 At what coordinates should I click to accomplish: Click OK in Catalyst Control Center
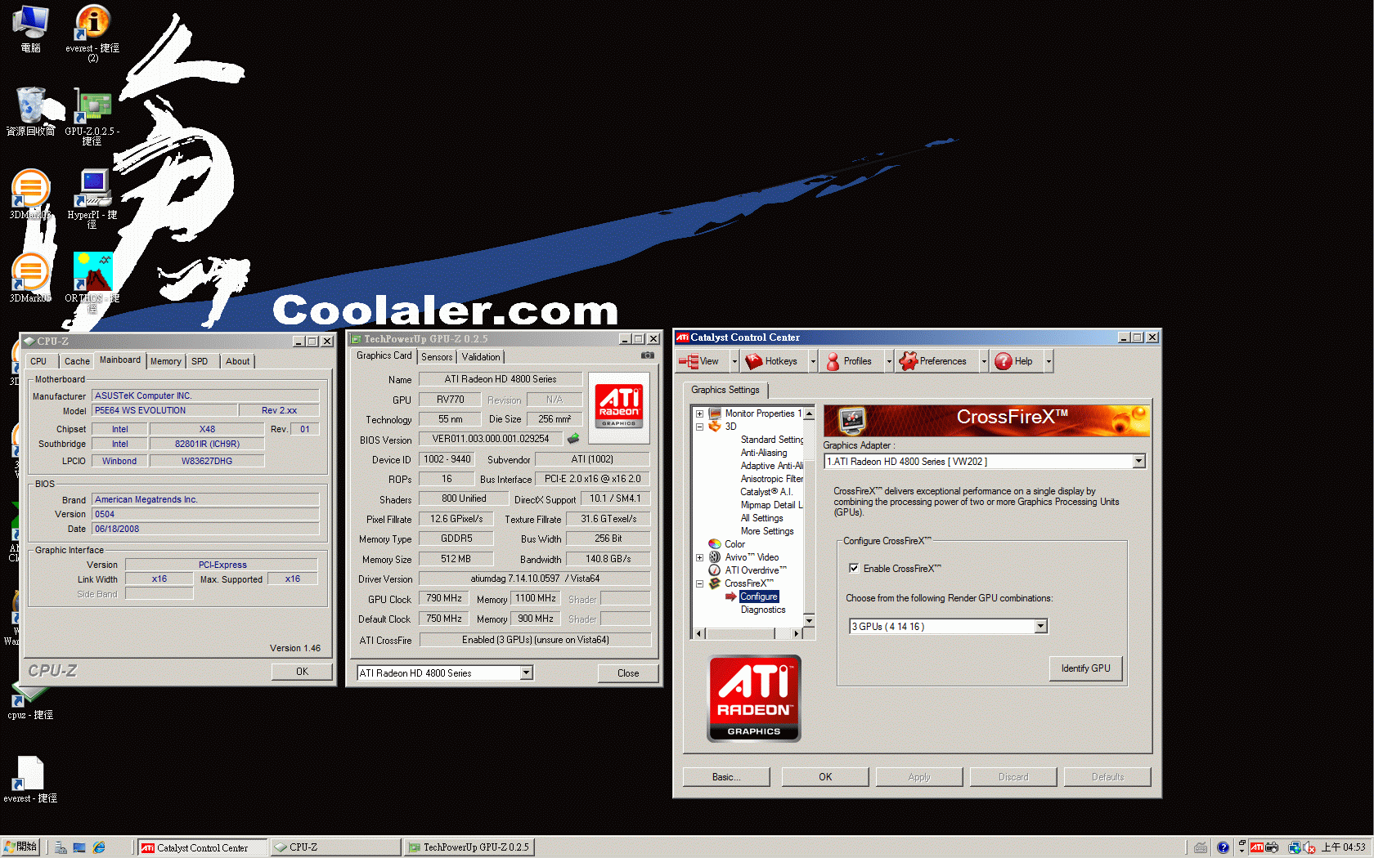click(825, 777)
